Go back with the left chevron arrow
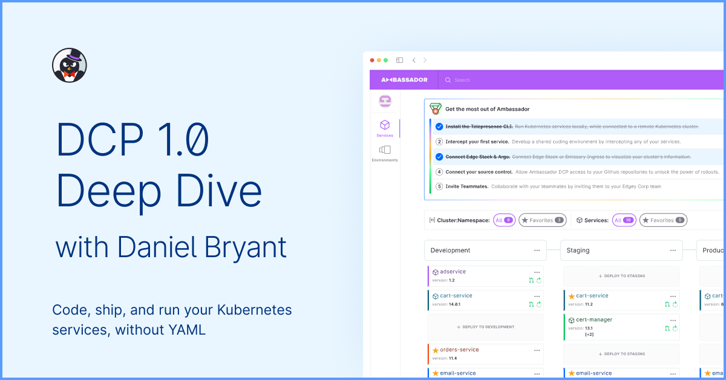This screenshot has width=726, height=380. (x=414, y=60)
